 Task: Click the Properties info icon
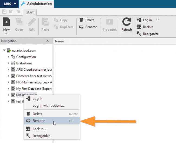pos(110,22)
